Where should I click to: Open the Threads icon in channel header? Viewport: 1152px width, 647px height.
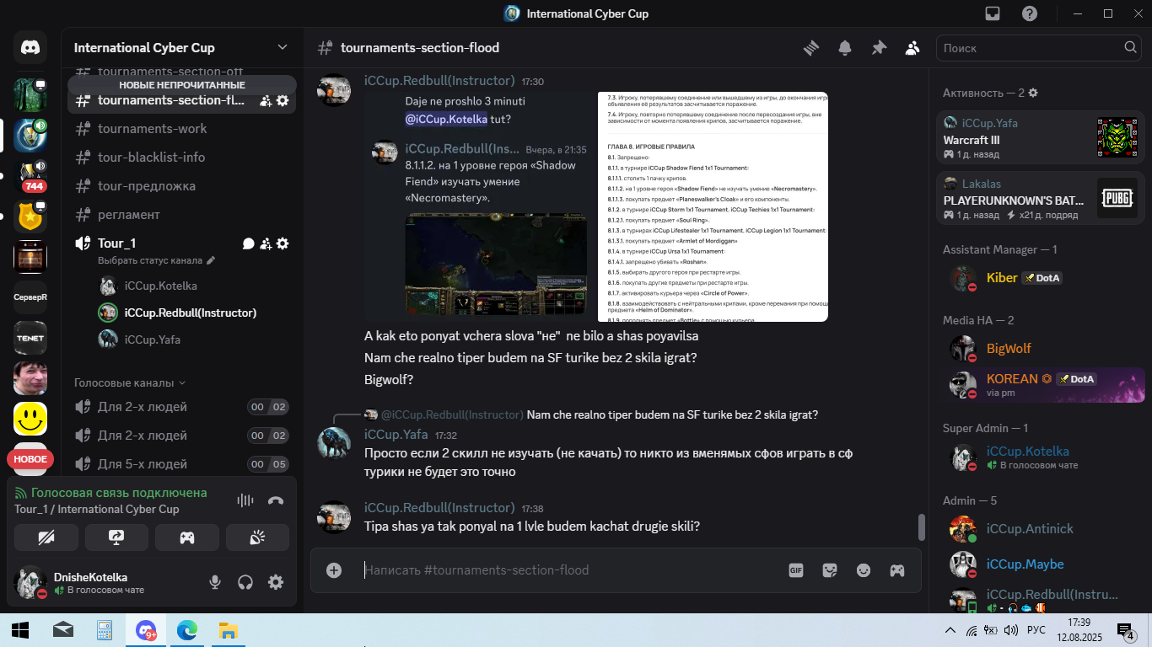811,48
